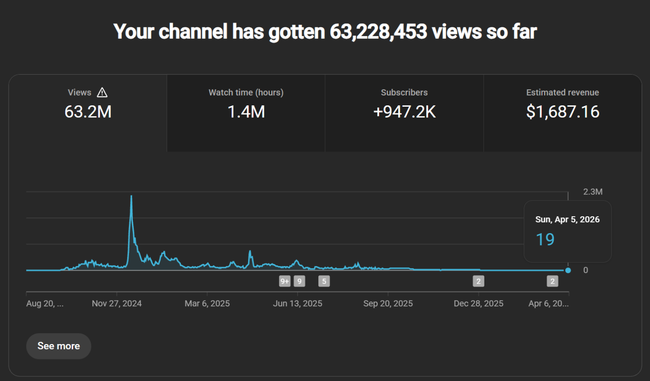Click the Sep 20, 2025 date label
The height and width of the screenshot is (381, 650).
coord(388,303)
